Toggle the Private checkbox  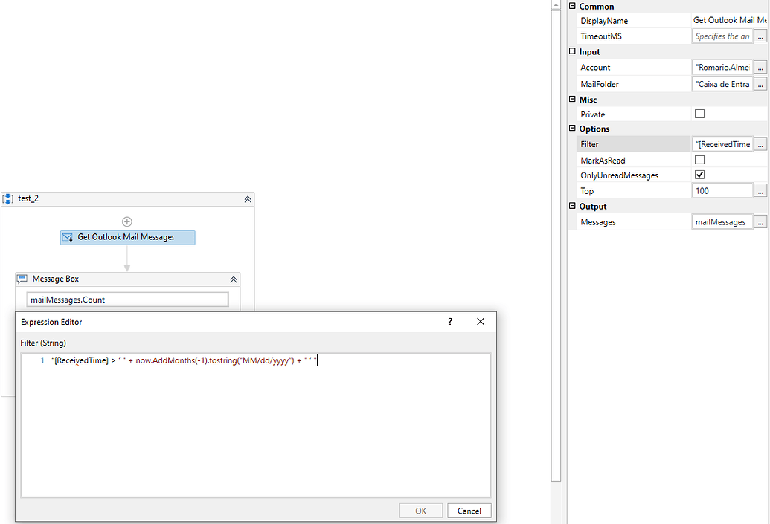(x=700, y=114)
